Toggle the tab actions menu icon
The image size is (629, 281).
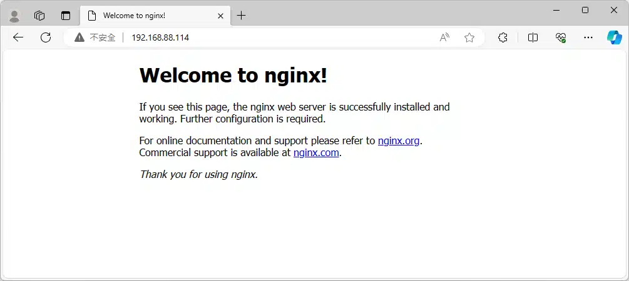[x=65, y=16]
